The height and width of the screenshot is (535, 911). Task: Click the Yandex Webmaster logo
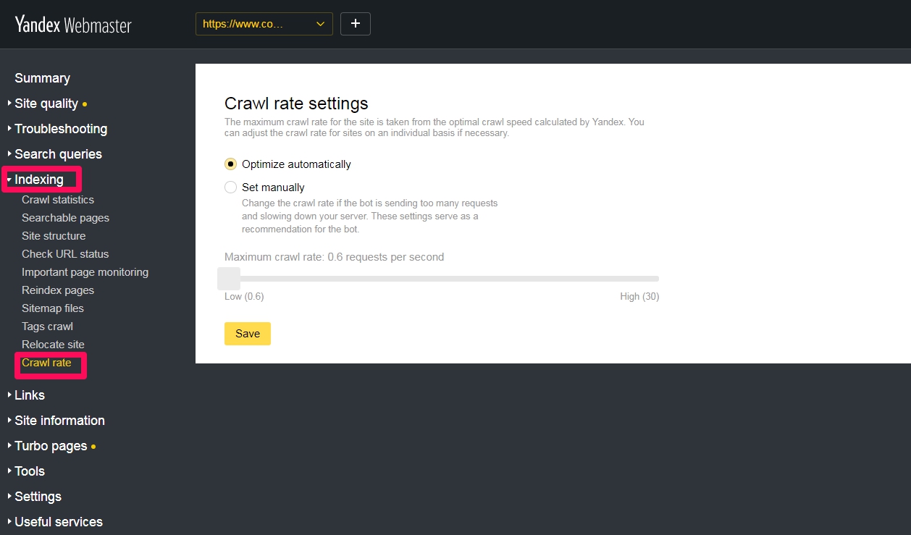[x=73, y=25]
